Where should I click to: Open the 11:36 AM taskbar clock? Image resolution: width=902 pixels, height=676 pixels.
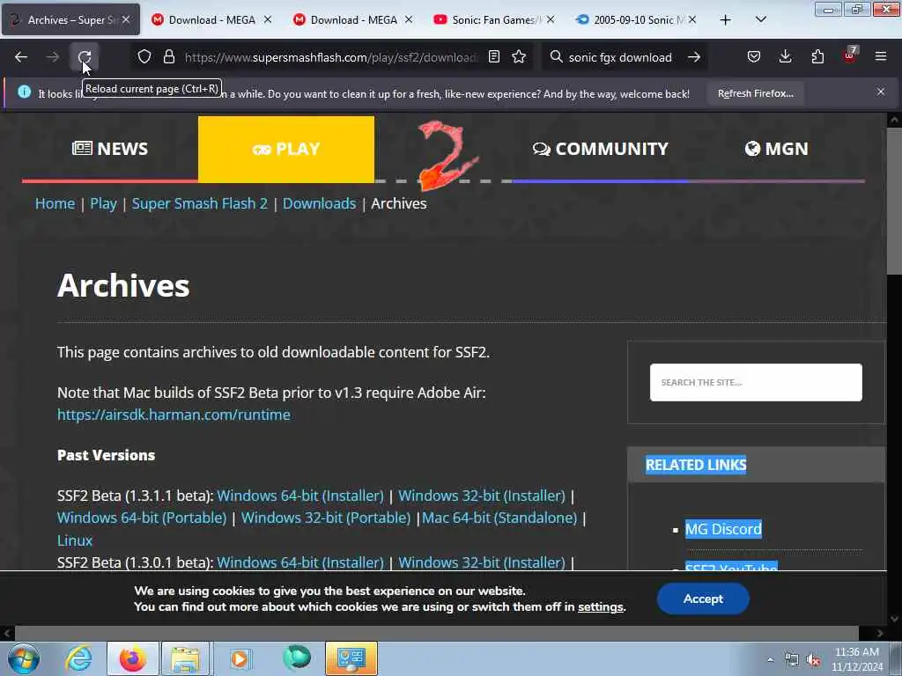point(857,659)
